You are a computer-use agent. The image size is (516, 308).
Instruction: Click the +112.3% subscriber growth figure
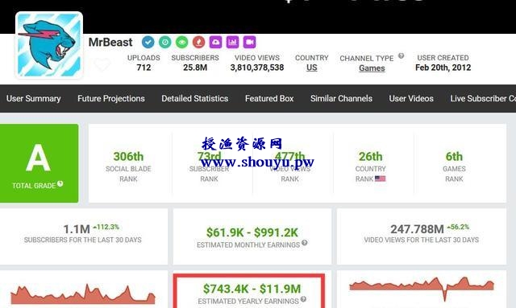(x=106, y=227)
